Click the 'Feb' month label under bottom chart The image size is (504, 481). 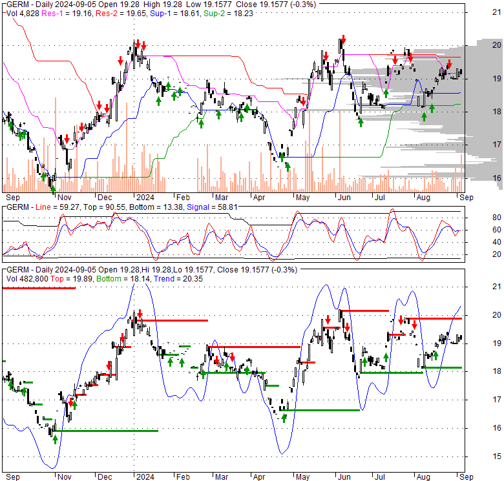coord(183,477)
